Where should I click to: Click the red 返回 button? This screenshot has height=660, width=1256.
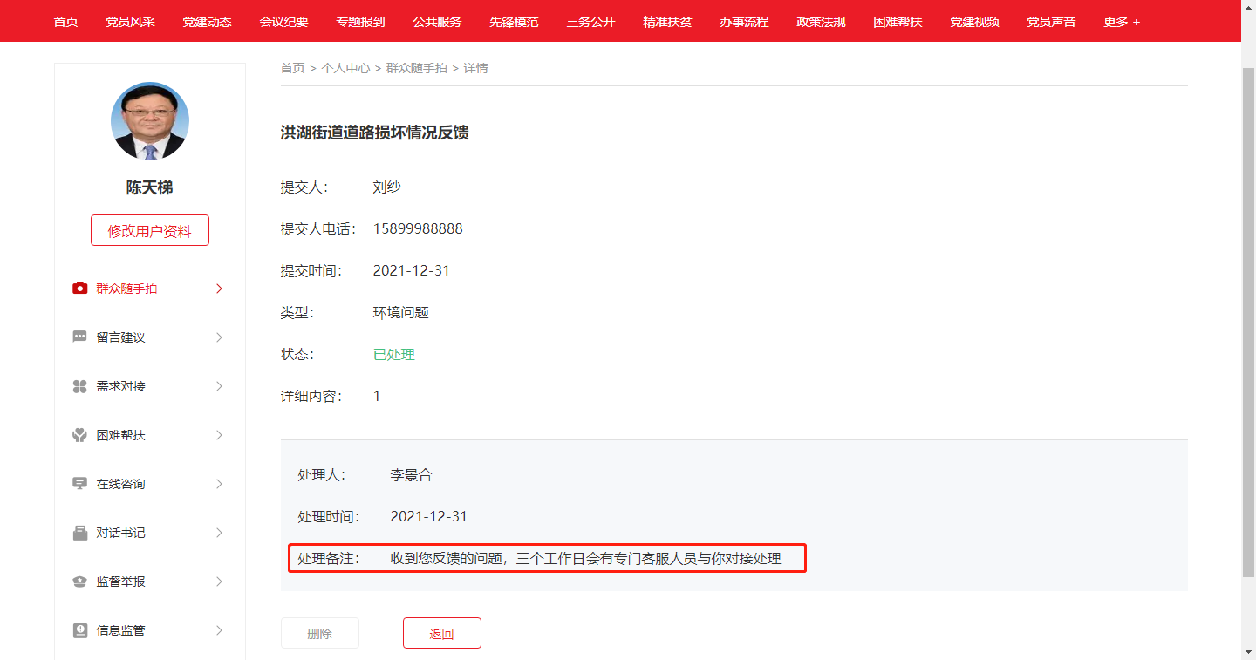coord(441,634)
